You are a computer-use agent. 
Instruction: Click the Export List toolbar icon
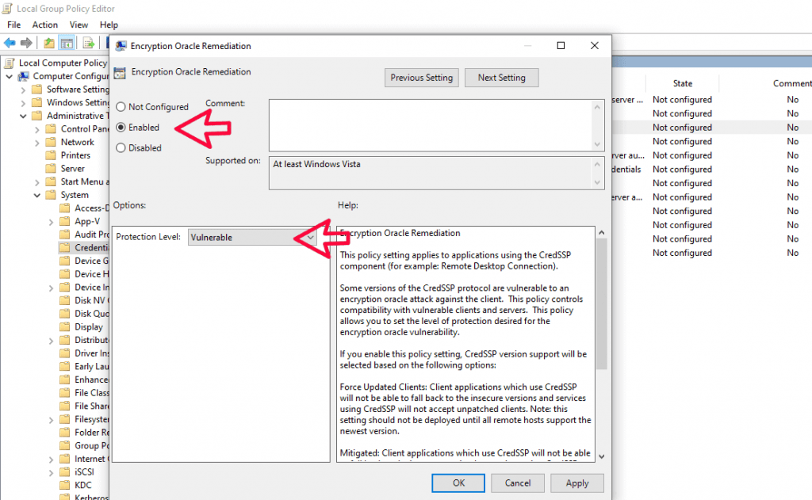pyautogui.click(x=87, y=43)
